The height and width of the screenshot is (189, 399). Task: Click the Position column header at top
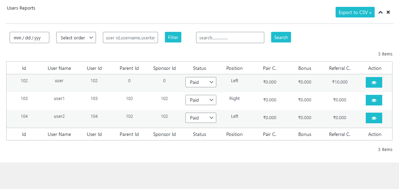click(x=234, y=68)
